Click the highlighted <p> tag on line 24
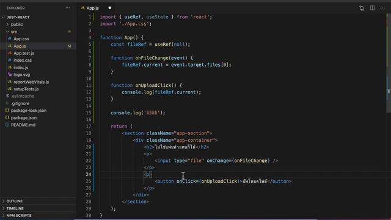This screenshot has width=391, height=220. click(148, 174)
